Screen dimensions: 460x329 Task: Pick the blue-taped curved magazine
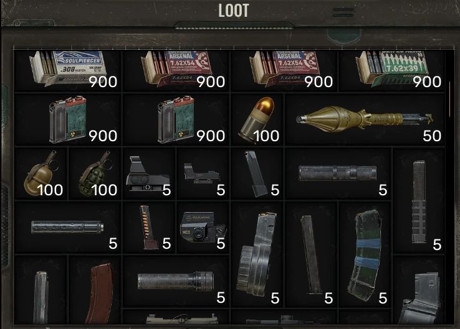point(365,254)
